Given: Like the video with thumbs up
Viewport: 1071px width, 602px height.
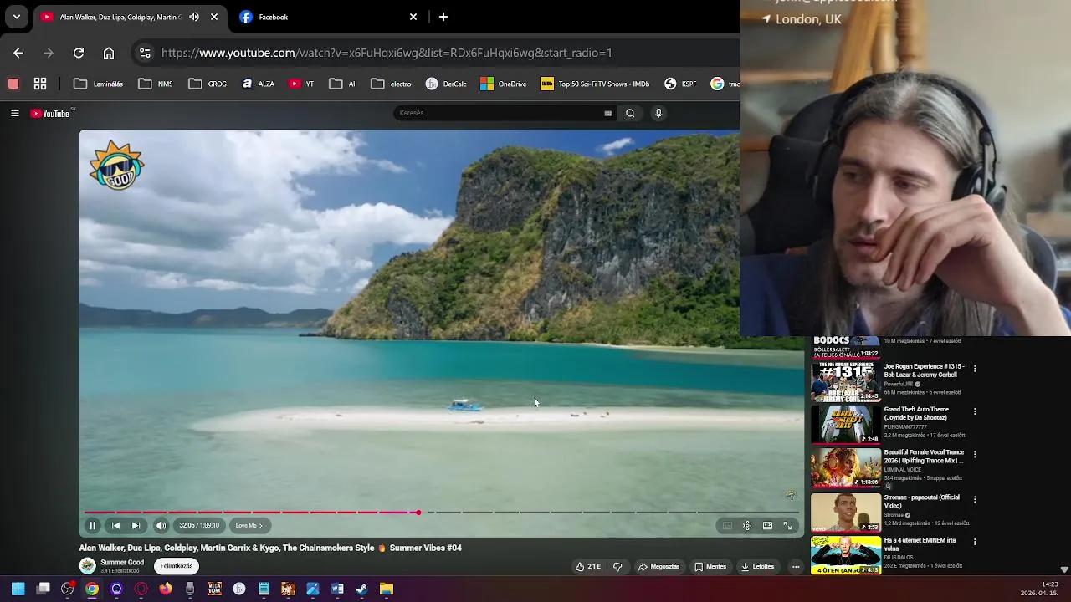Looking at the screenshot, I should pos(588,567).
